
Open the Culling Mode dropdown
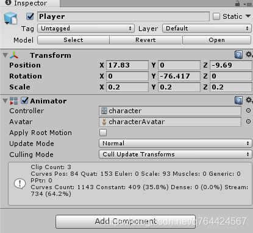pyautogui.click(x=176, y=155)
